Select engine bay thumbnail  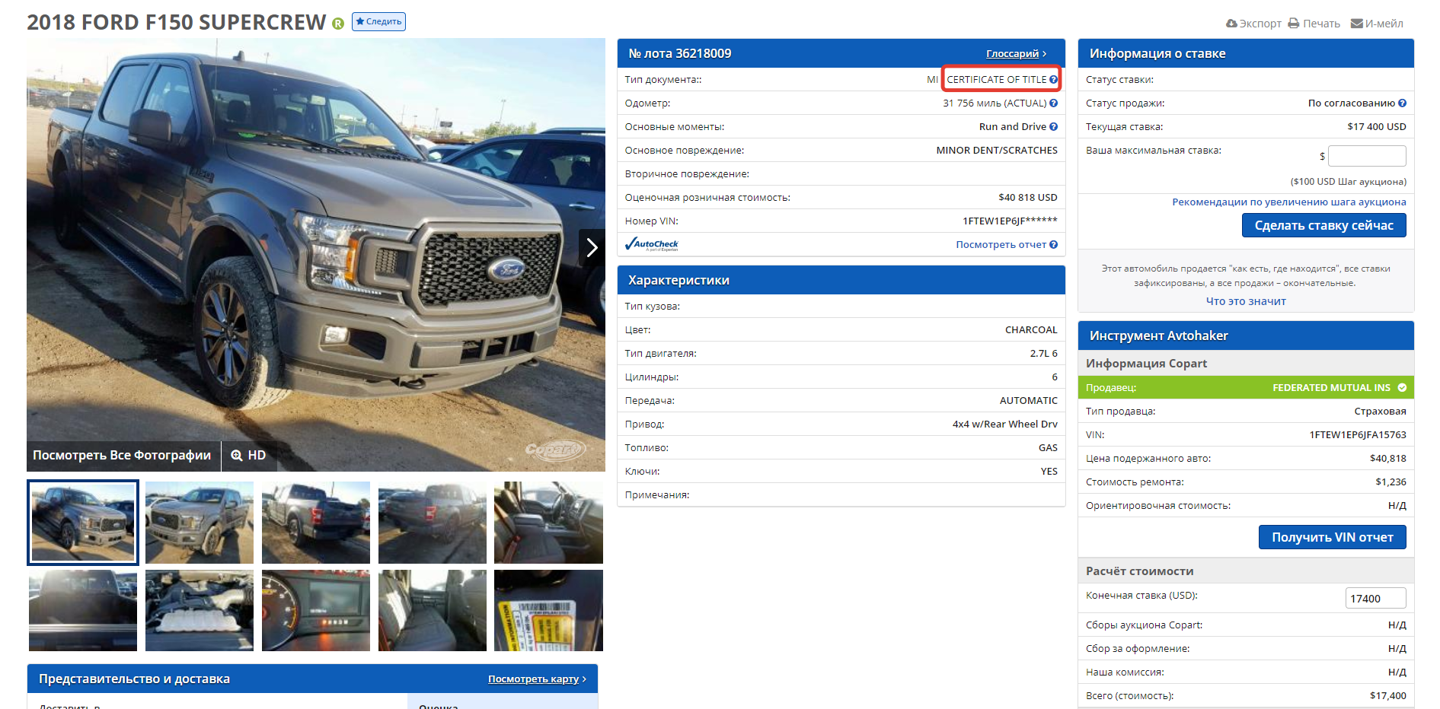(x=200, y=610)
